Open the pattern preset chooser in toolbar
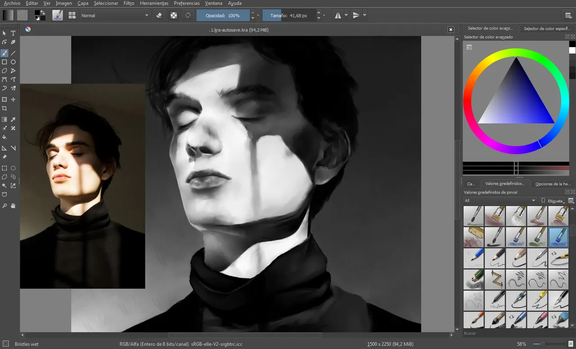Viewport: 576px width, 349px height. [x=22, y=15]
